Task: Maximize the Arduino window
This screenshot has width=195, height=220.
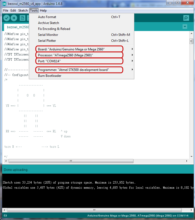Action: point(177,2)
